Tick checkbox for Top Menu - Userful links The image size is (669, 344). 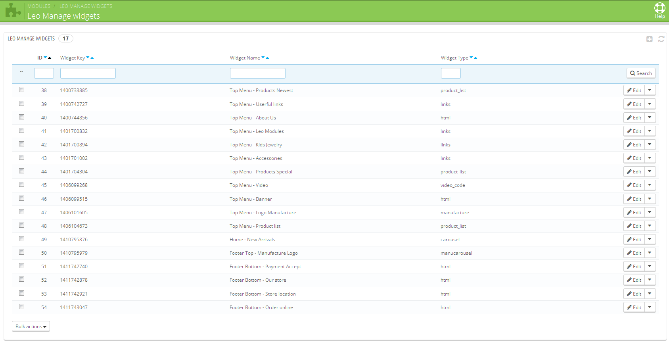click(x=22, y=104)
